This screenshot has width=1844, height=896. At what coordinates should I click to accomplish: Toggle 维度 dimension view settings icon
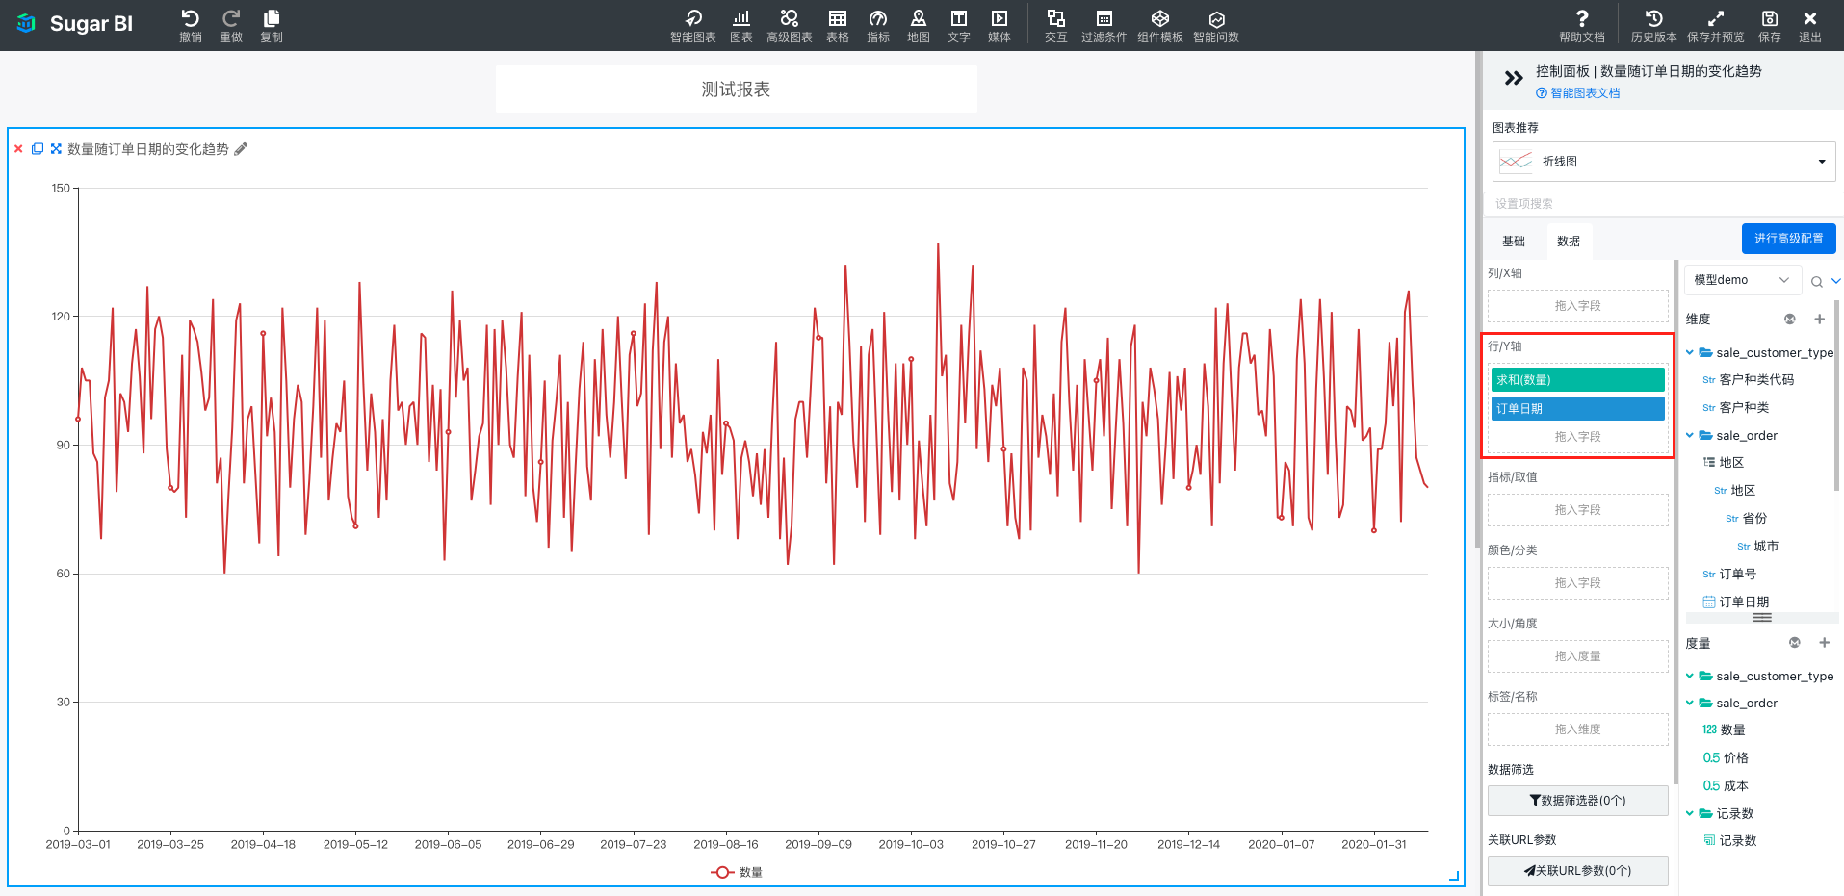(x=1790, y=319)
